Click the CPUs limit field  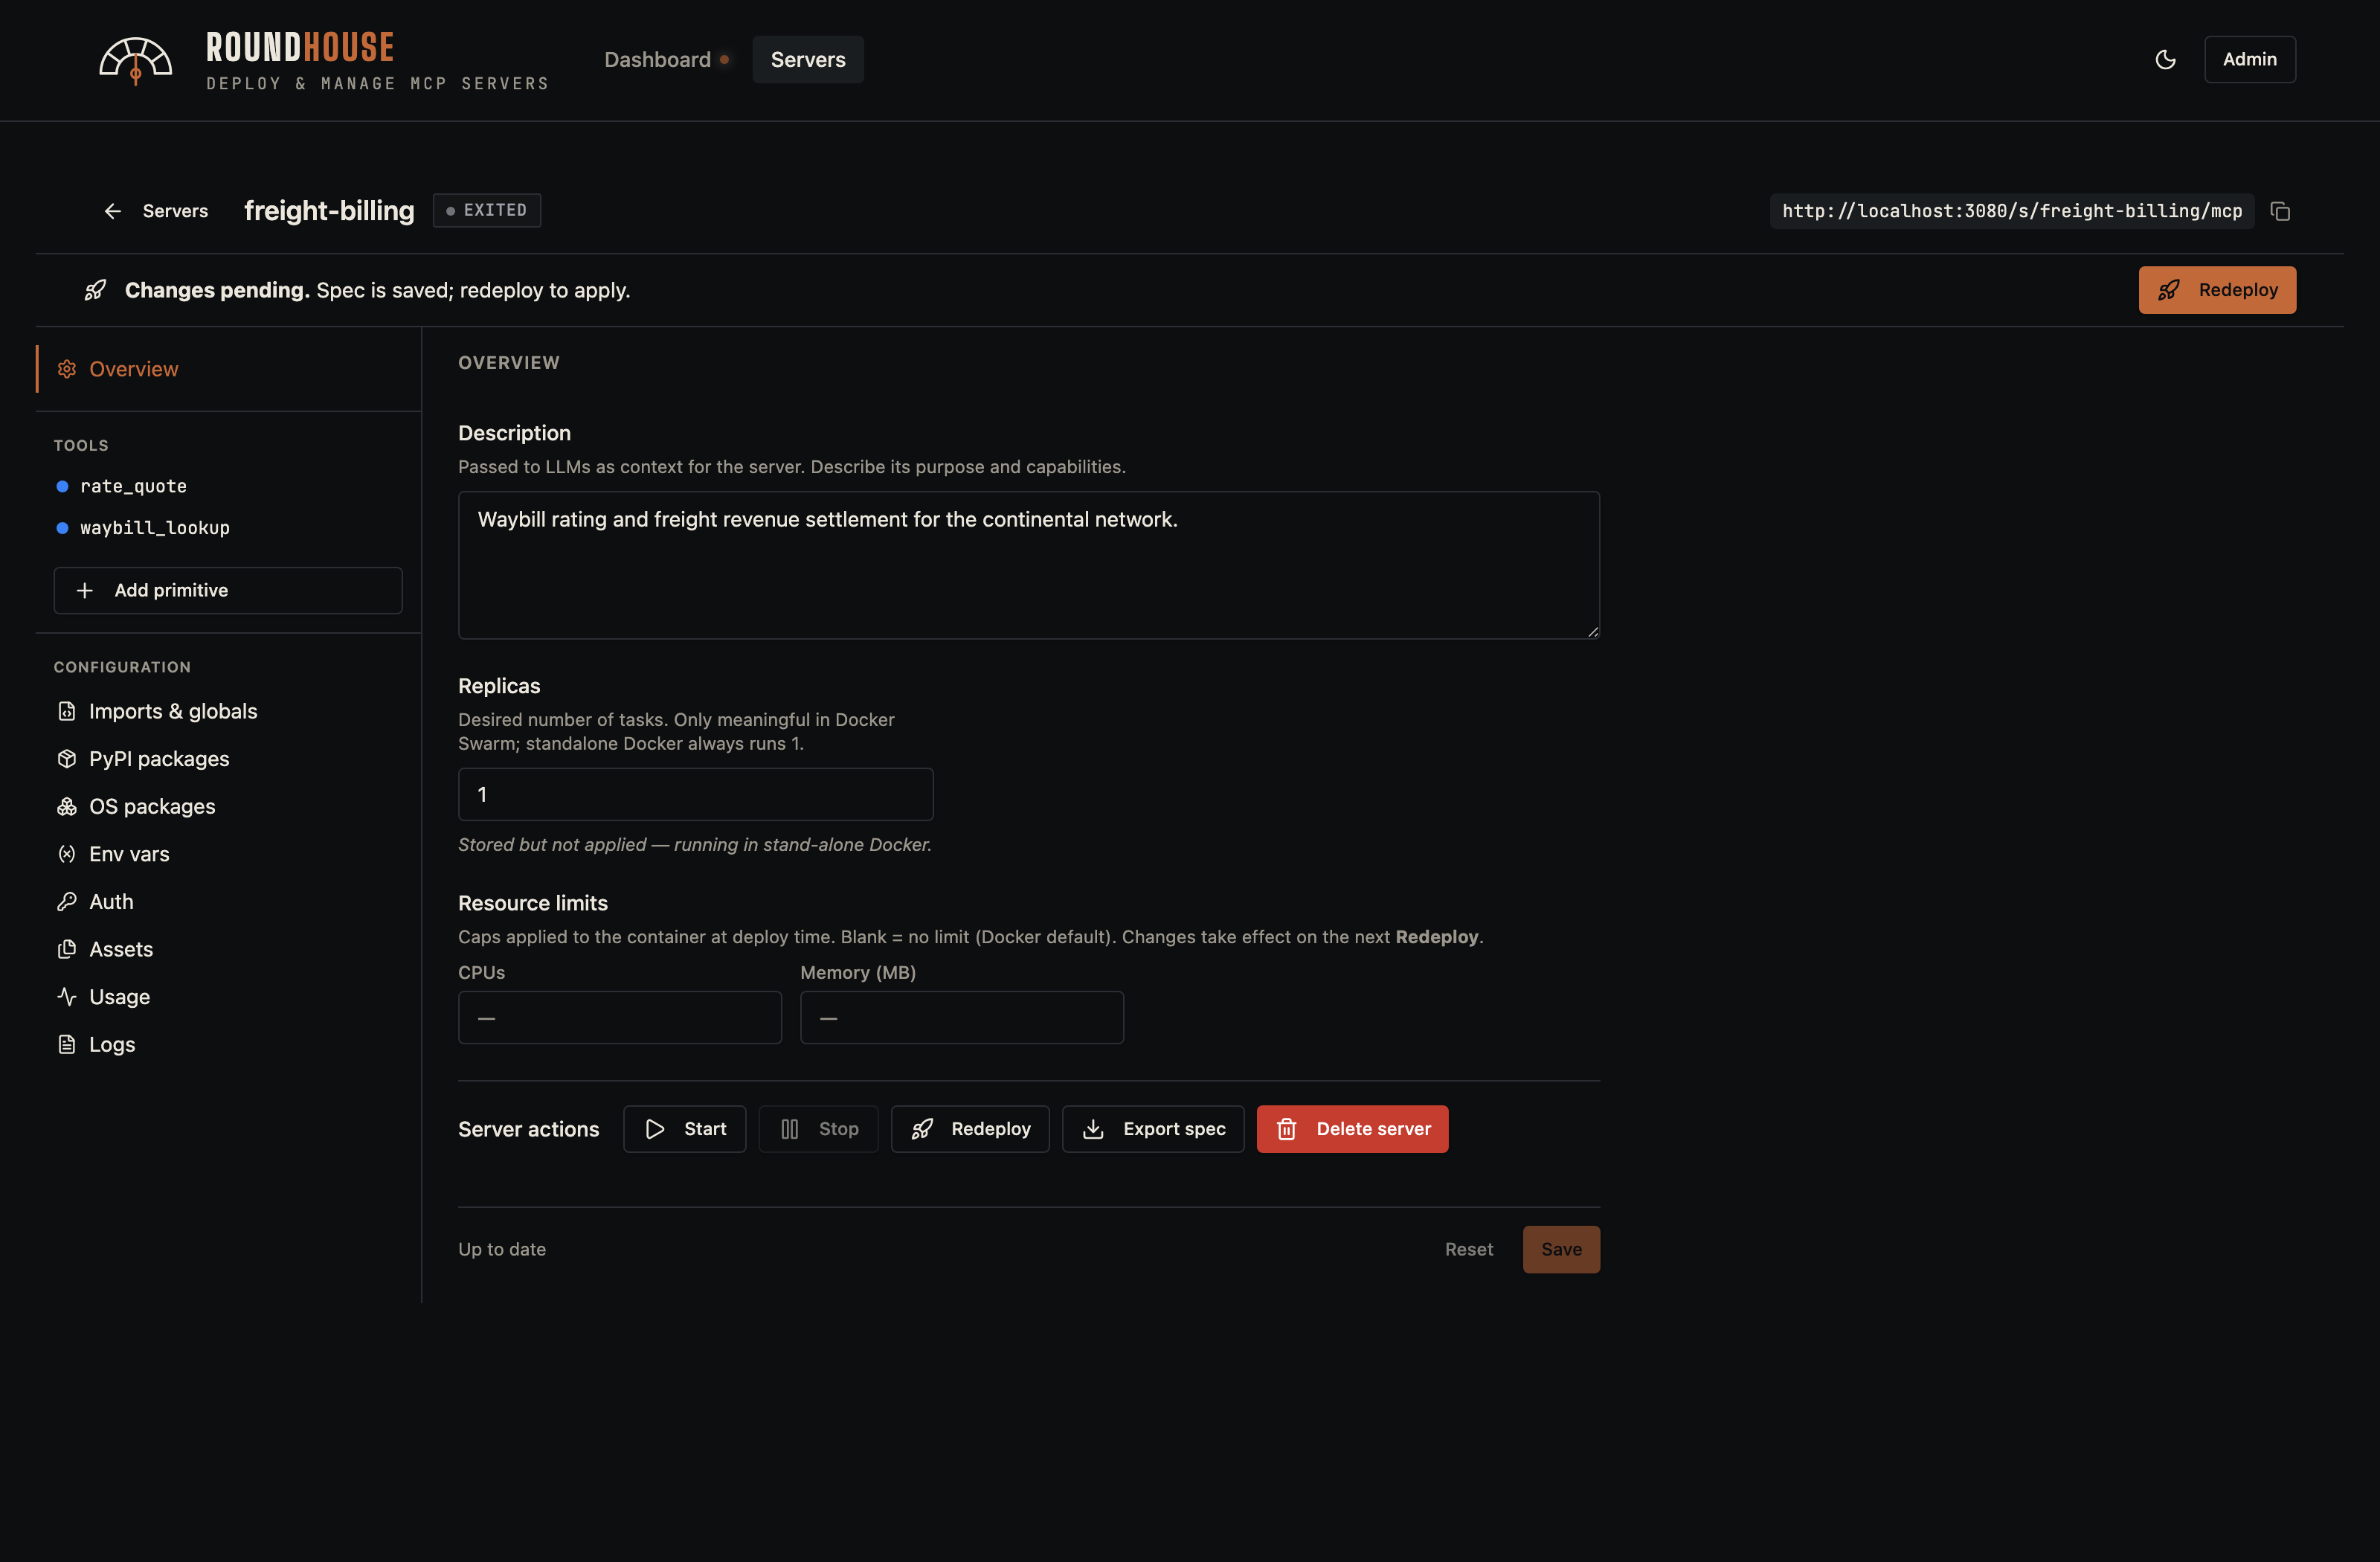[x=619, y=1017]
